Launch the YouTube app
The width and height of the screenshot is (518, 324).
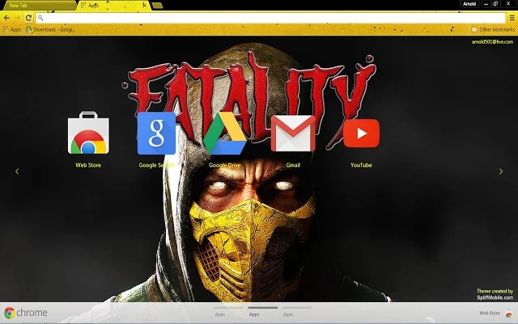click(362, 133)
